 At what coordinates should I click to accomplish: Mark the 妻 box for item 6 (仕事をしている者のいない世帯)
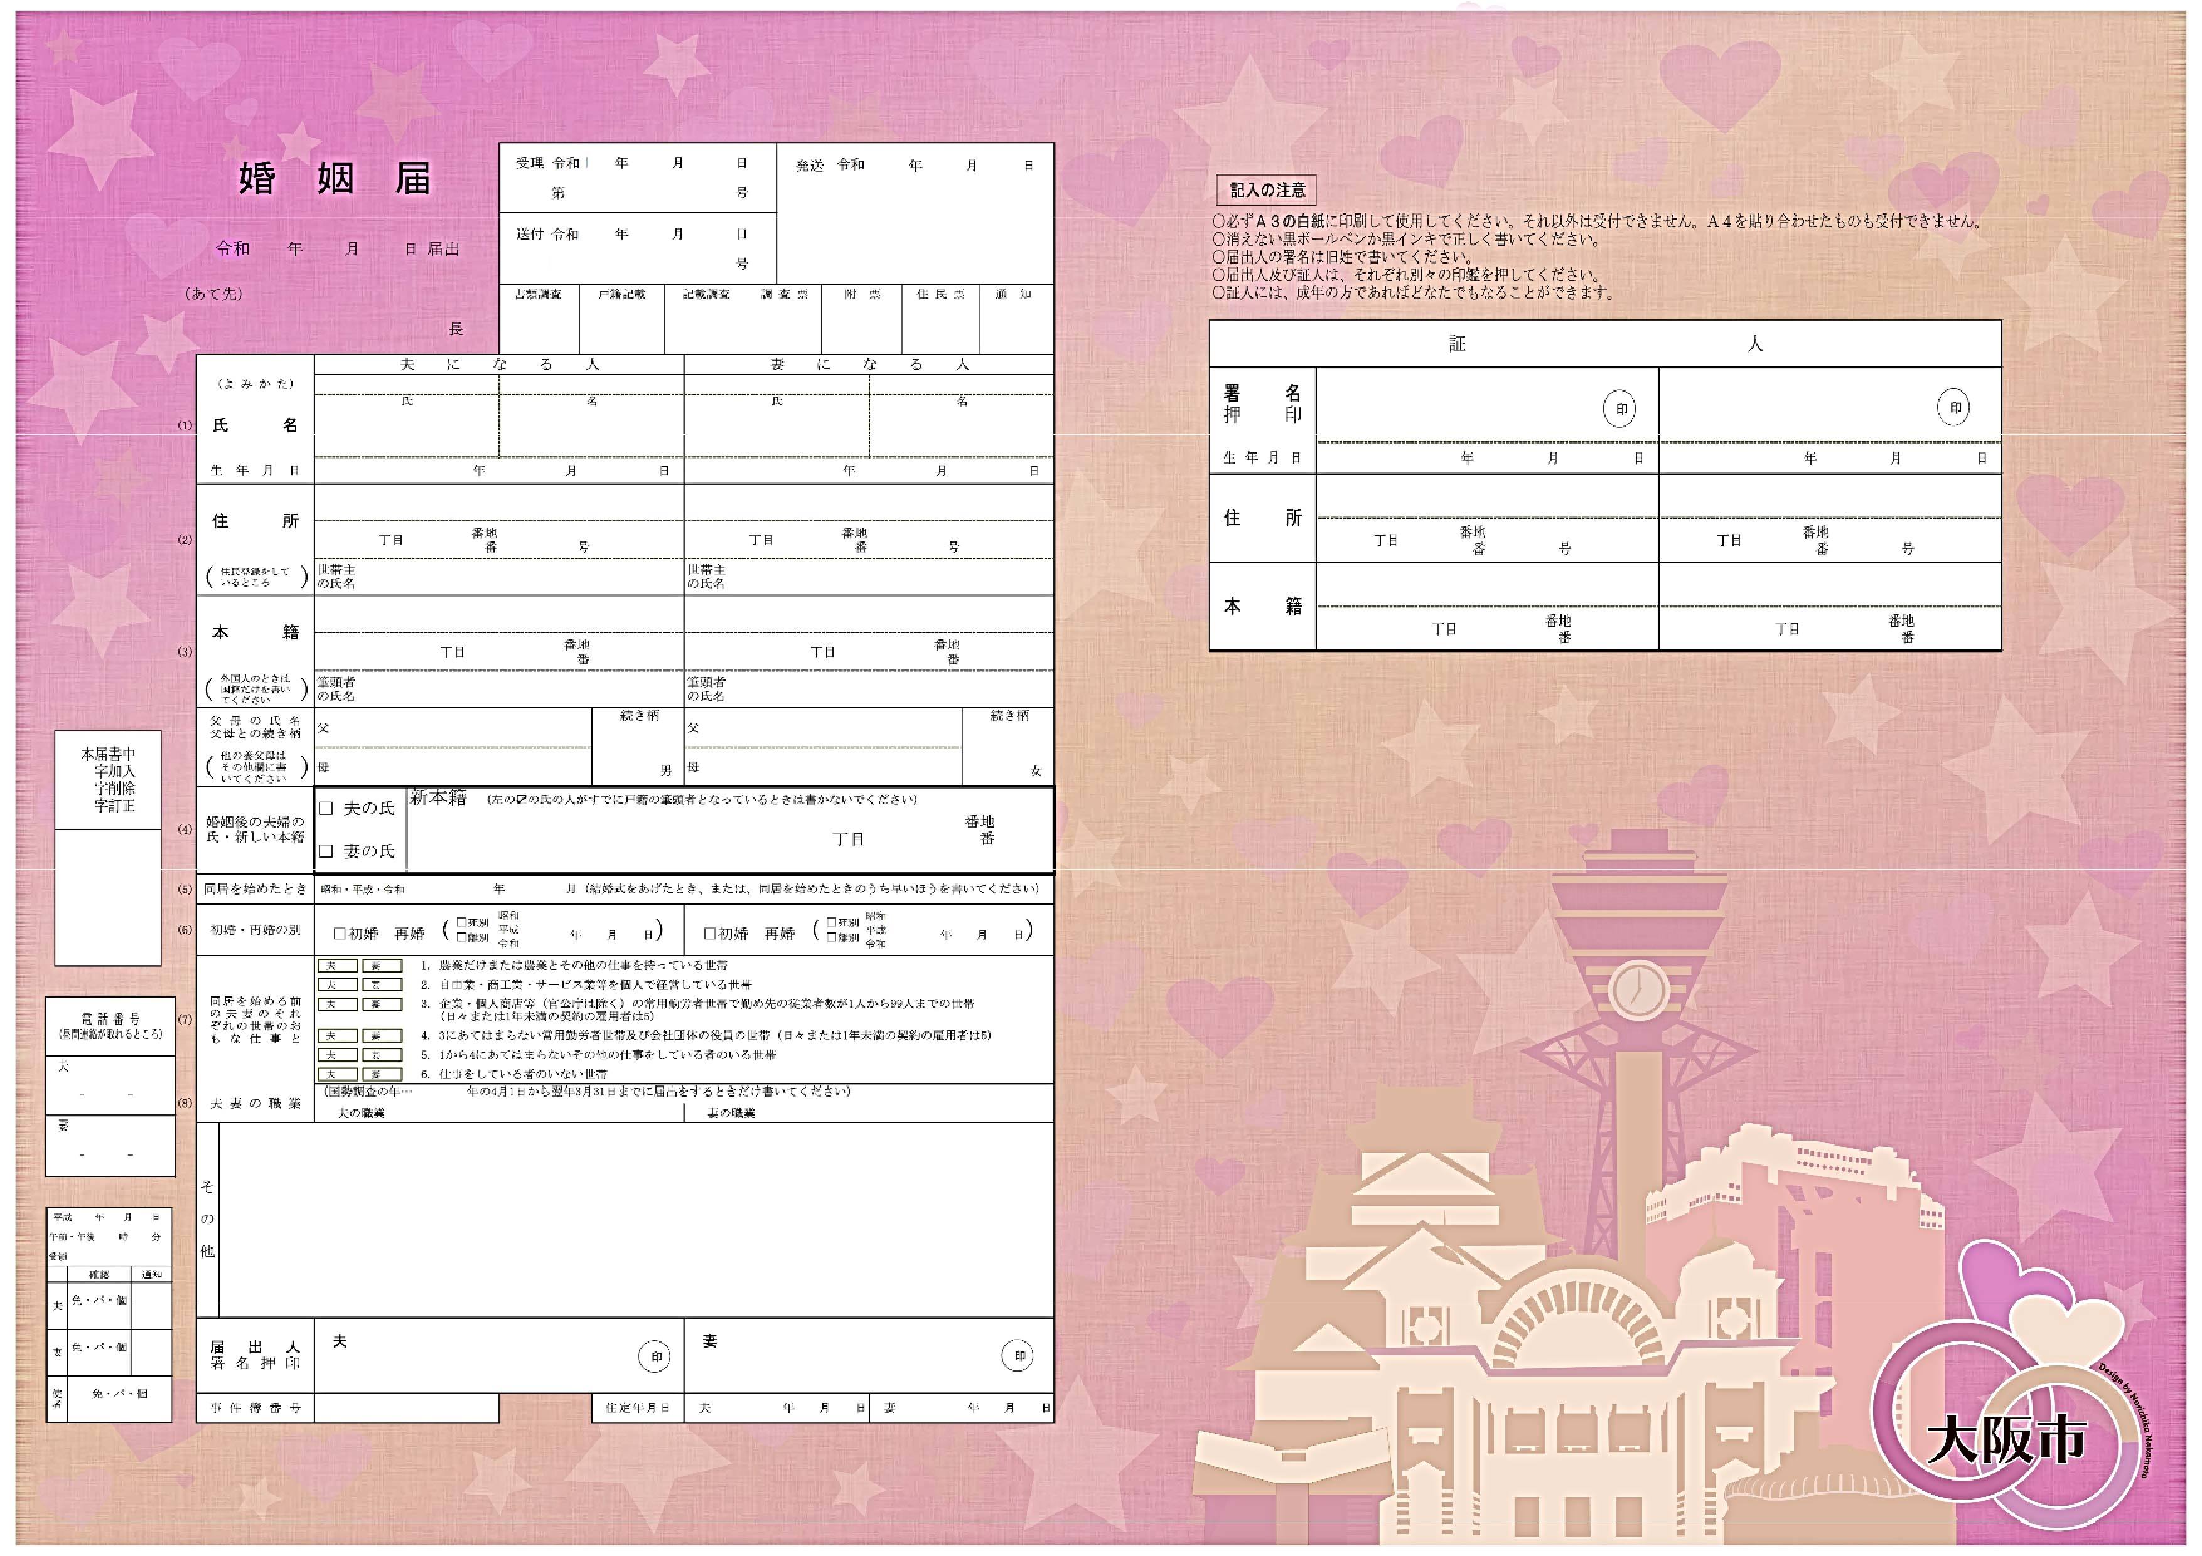(x=382, y=1075)
